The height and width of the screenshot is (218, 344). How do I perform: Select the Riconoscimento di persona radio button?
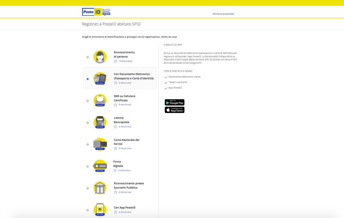pos(88,57)
